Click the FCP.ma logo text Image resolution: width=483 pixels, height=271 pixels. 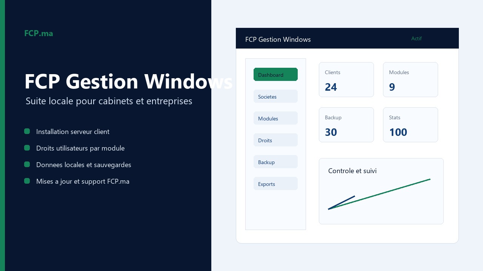[x=38, y=33]
